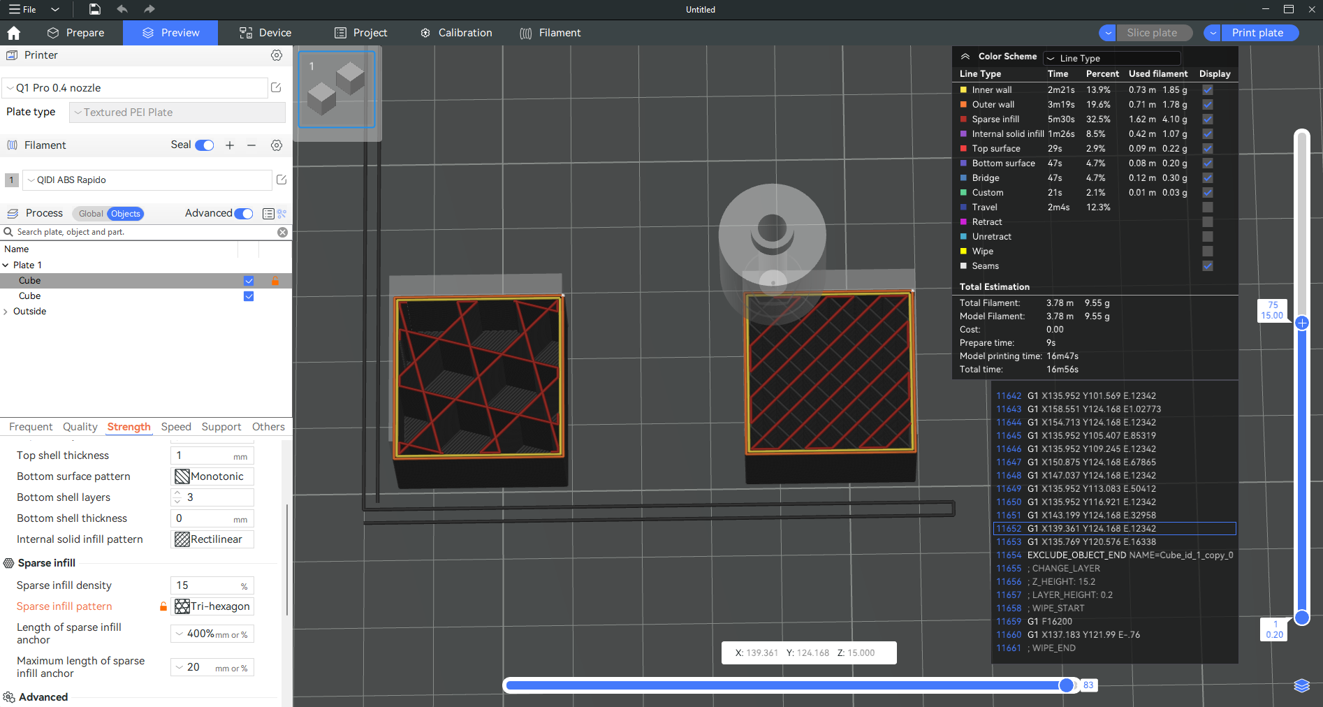Uncheck Inner wall display checkbox
1323x707 pixels.
point(1207,90)
